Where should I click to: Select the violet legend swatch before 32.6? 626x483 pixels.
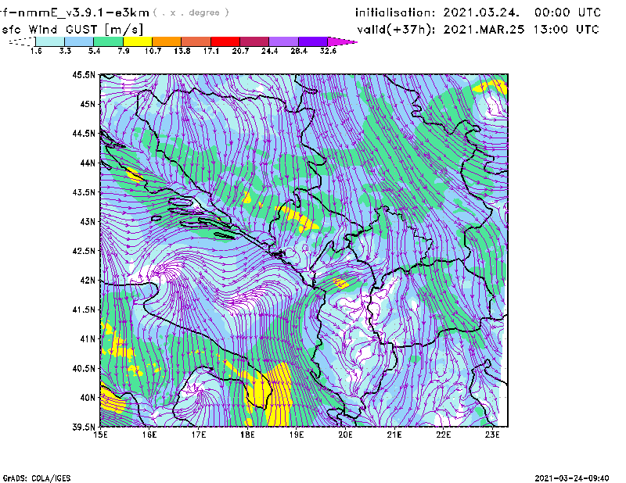312,41
